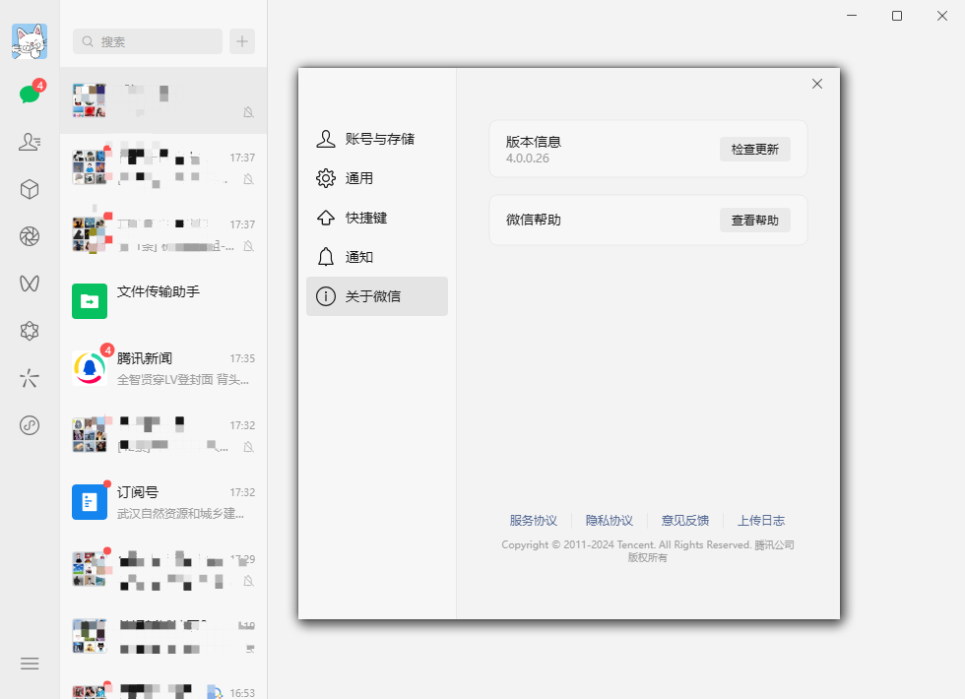Screen dimensions: 965x699
Task: Expand the hamburger menu at sidebar bottom
Action: coord(30,664)
